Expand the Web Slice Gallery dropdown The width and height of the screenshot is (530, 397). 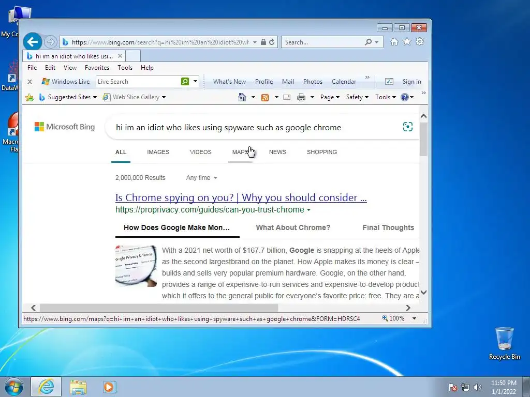pos(164,97)
